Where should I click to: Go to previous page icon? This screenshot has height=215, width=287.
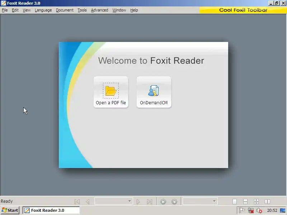coord(88,202)
